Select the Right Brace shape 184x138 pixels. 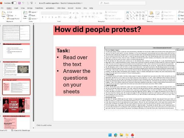click(x=140, y=19)
